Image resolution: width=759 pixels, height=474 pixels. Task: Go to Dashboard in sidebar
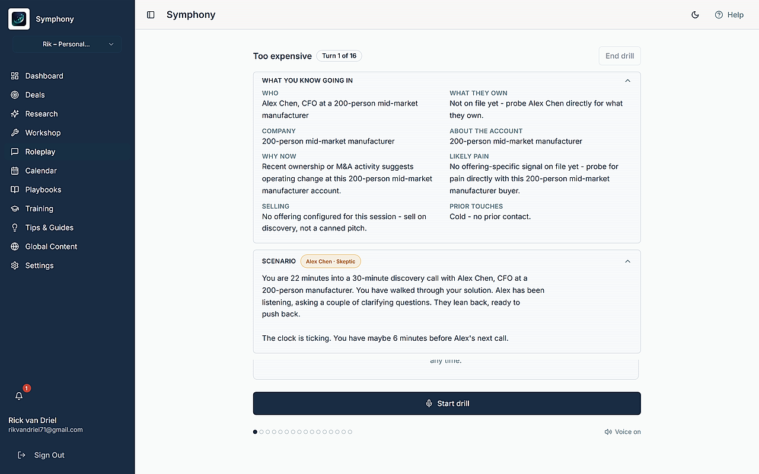pyautogui.click(x=68, y=76)
